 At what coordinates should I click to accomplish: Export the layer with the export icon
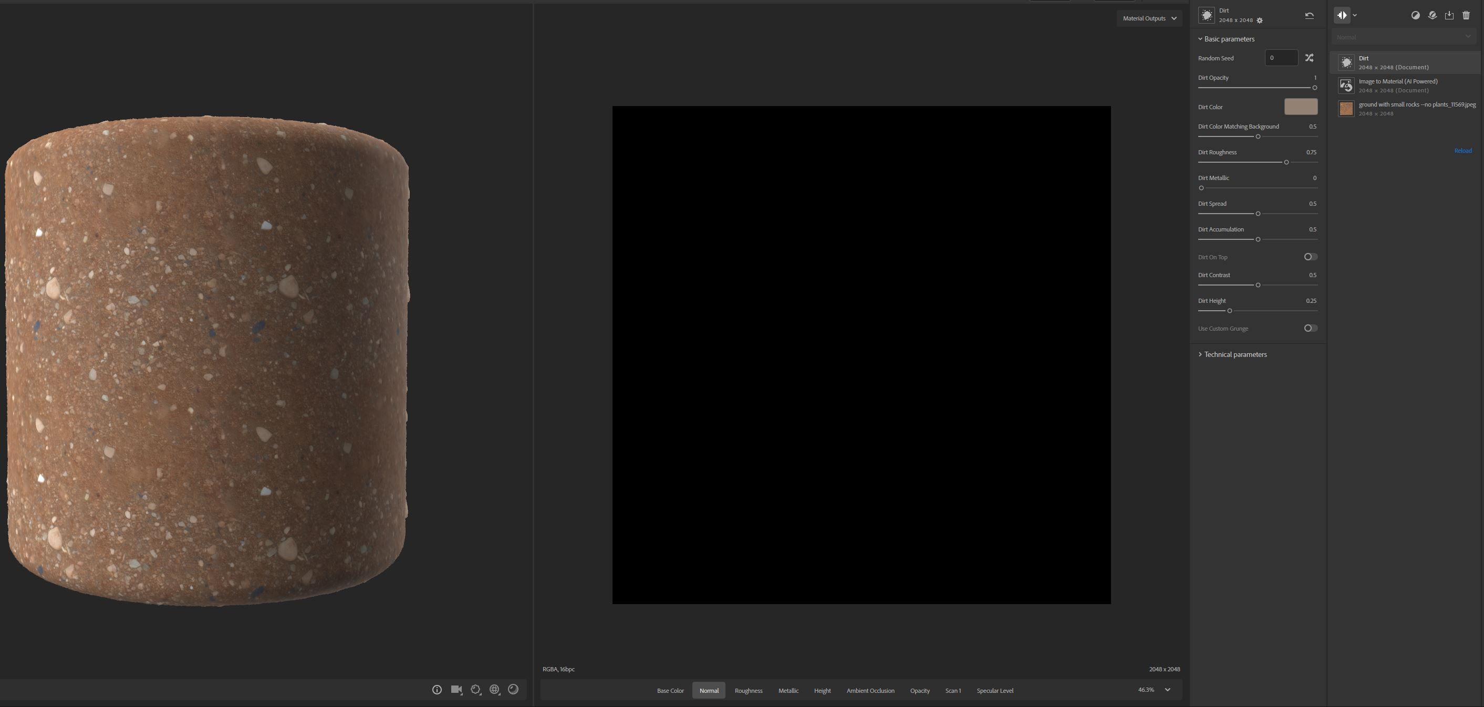1449,15
